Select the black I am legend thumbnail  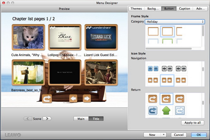(x=65, y=73)
